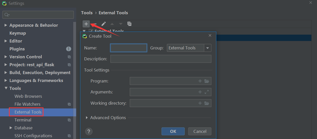Viewport: 317px width, 139px height.
Task: Move tool down with arrow icon
Action: tap(121, 24)
